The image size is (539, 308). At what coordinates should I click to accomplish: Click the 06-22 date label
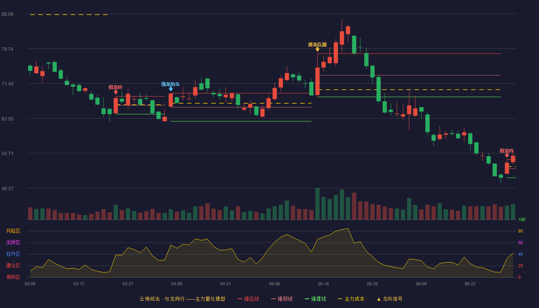[x=470, y=284]
